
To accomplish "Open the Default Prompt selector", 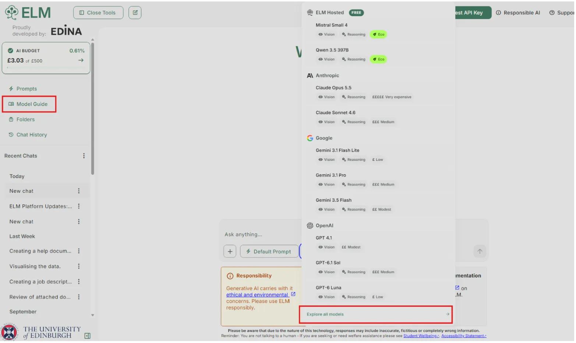I will 269,252.
